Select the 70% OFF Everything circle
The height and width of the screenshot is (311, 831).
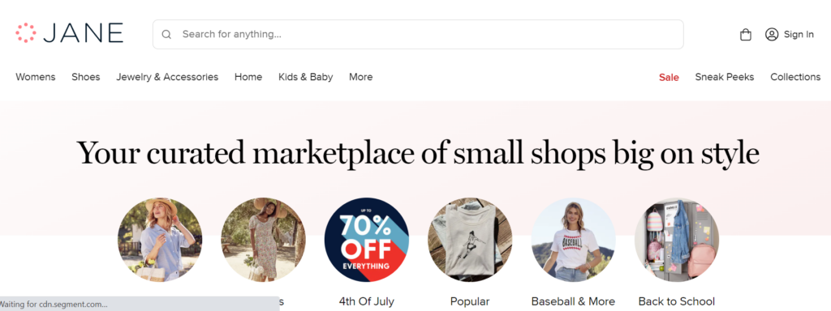367,240
